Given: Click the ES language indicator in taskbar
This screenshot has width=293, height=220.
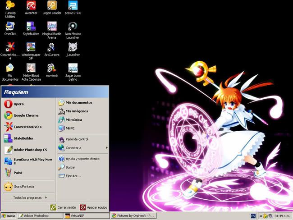Looking at the screenshot, I should coord(253,216).
